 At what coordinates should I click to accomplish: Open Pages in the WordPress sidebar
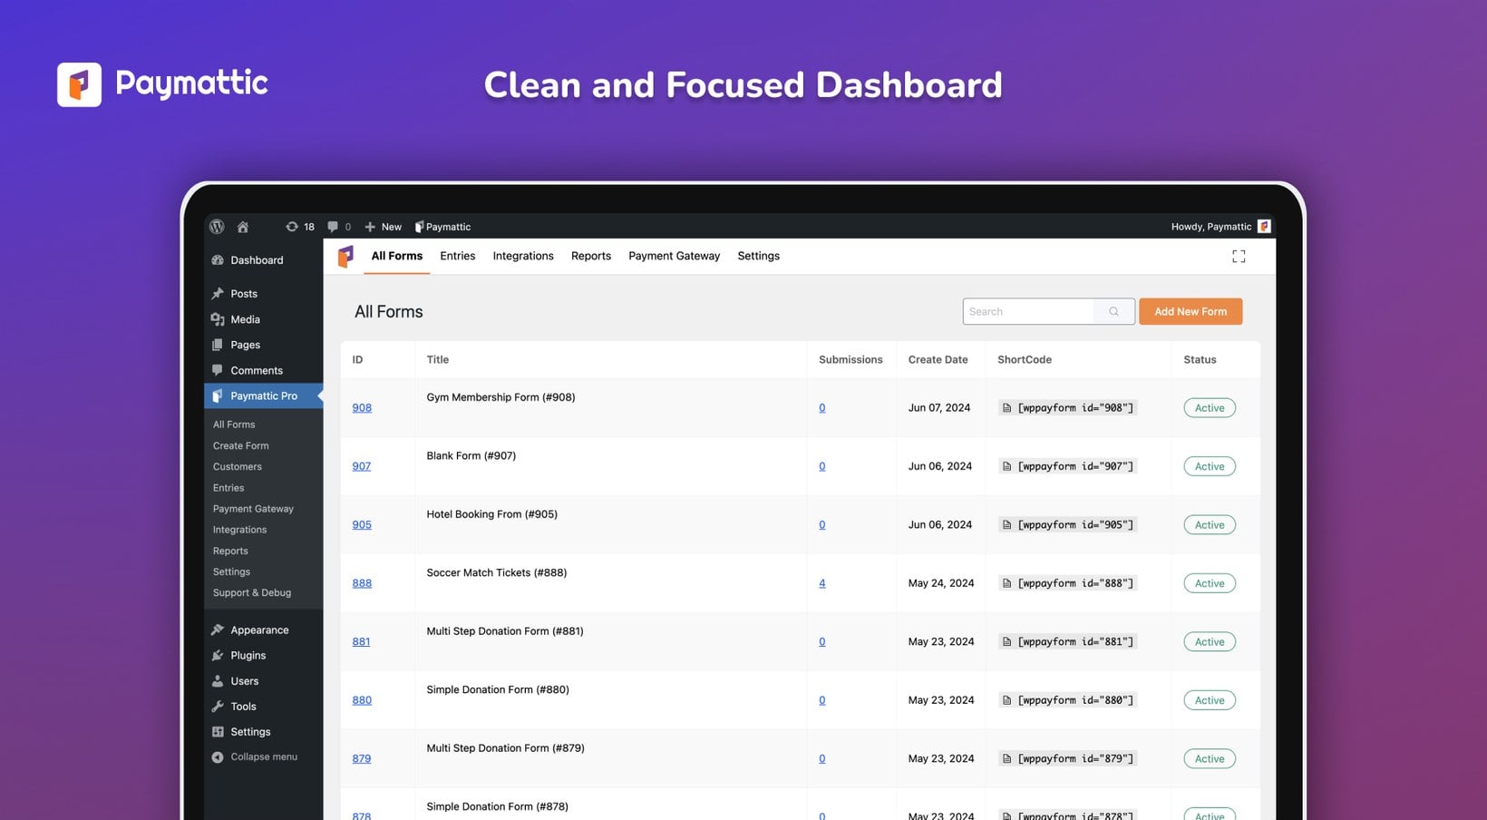click(264, 345)
